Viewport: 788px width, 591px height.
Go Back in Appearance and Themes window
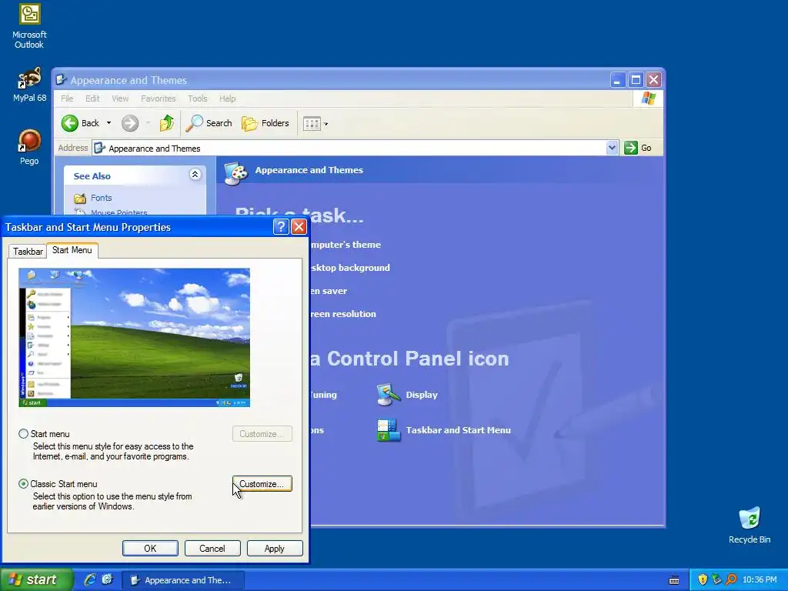coord(80,123)
